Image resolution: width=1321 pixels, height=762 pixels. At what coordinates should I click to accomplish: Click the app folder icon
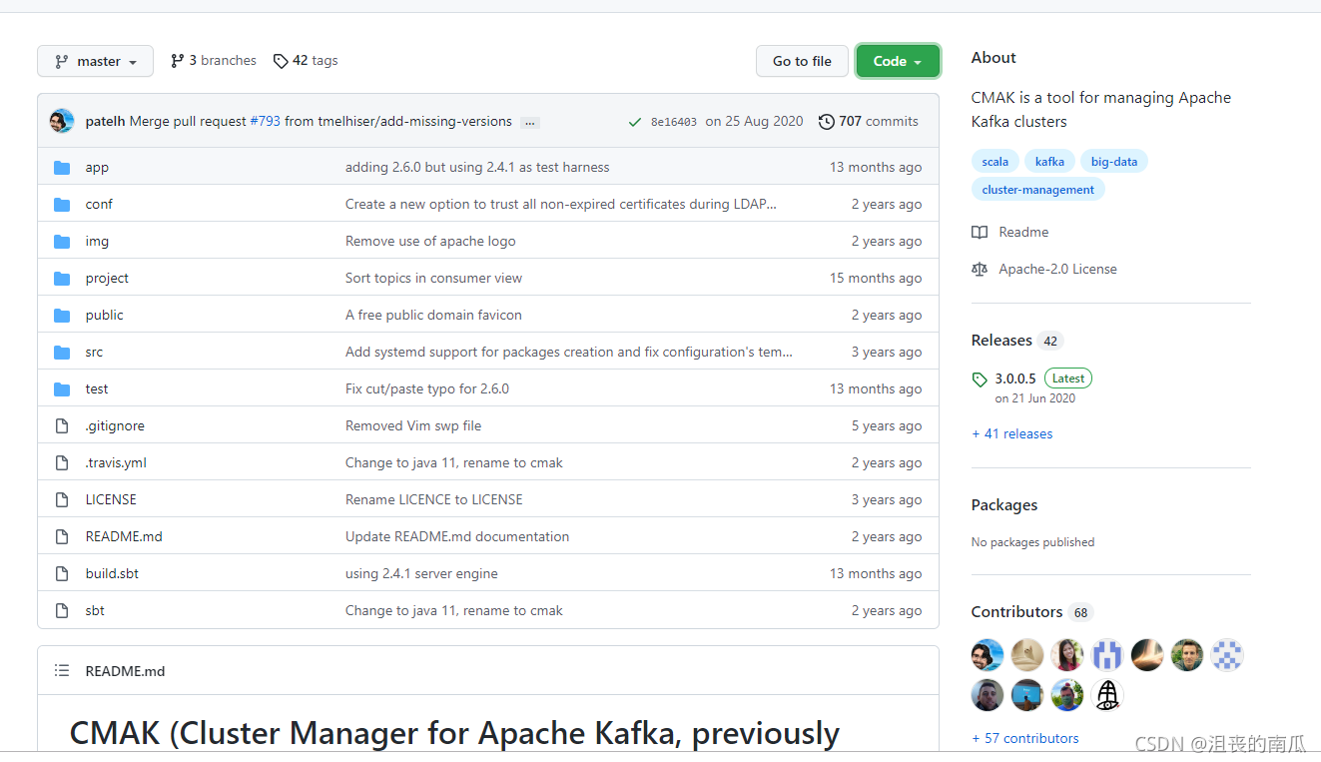pyautogui.click(x=62, y=168)
